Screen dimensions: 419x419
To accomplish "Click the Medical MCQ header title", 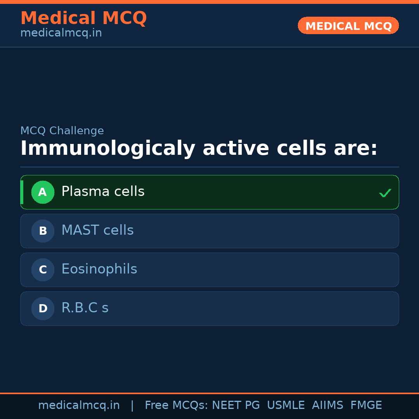I will pos(83,18).
